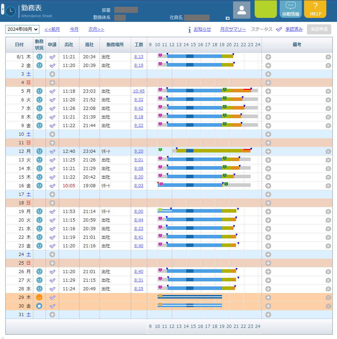Click the 申請 checkmark for 8/19 row
Screen dimensions: 337x339
[52, 212]
